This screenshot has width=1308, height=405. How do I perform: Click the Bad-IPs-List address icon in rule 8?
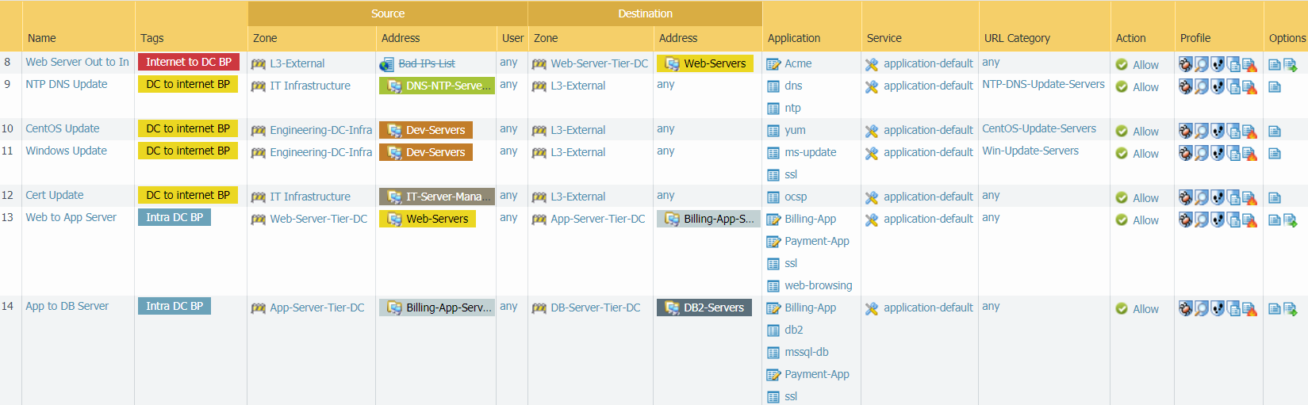(x=386, y=64)
